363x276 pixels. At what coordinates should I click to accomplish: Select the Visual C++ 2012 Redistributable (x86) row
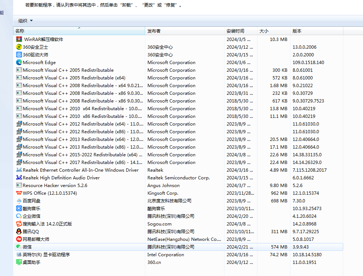click(x=179, y=131)
